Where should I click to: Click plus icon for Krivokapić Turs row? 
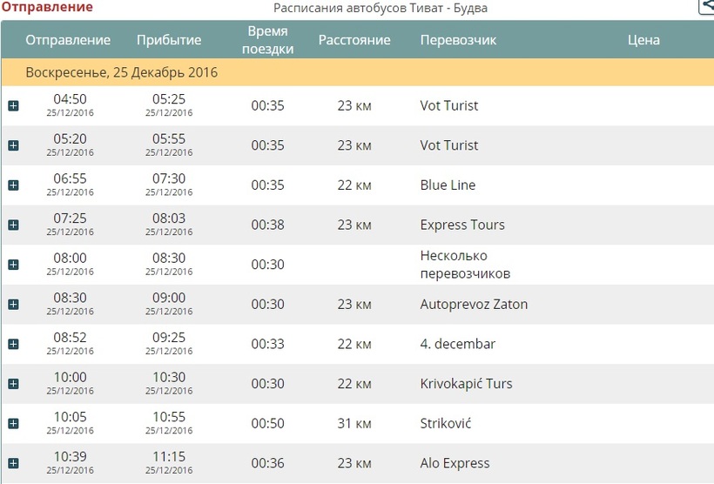tap(13, 384)
